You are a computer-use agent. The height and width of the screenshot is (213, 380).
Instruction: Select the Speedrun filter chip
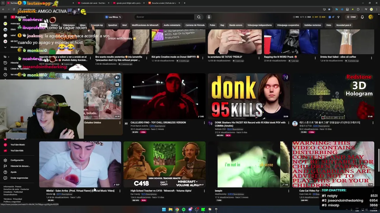[x=113, y=25]
